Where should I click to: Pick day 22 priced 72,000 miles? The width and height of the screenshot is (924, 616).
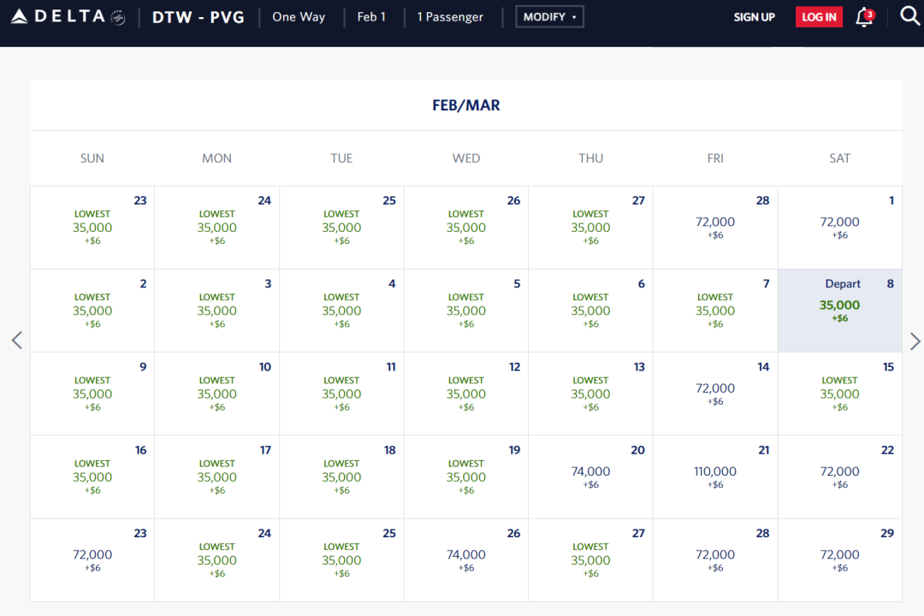click(840, 477)
